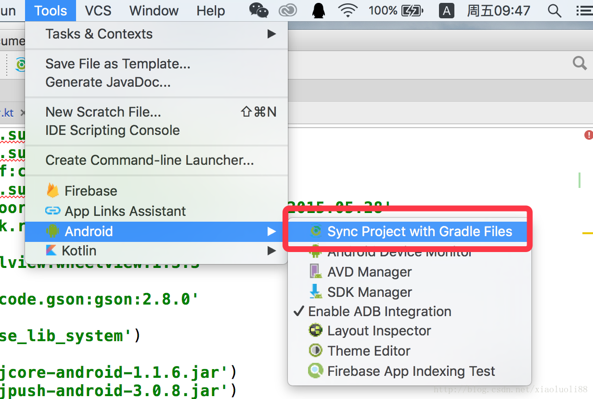Open Spotlight search magnifier in menu bar
This screenshot has width=593, height=399.
554,11
